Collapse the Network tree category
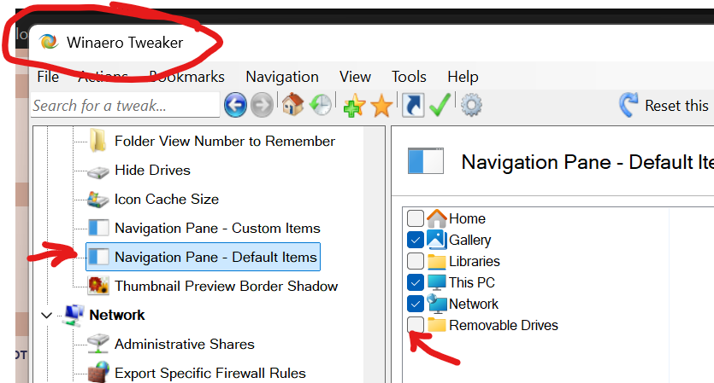The height and width of the screenshot is (383, 714). 46,315
